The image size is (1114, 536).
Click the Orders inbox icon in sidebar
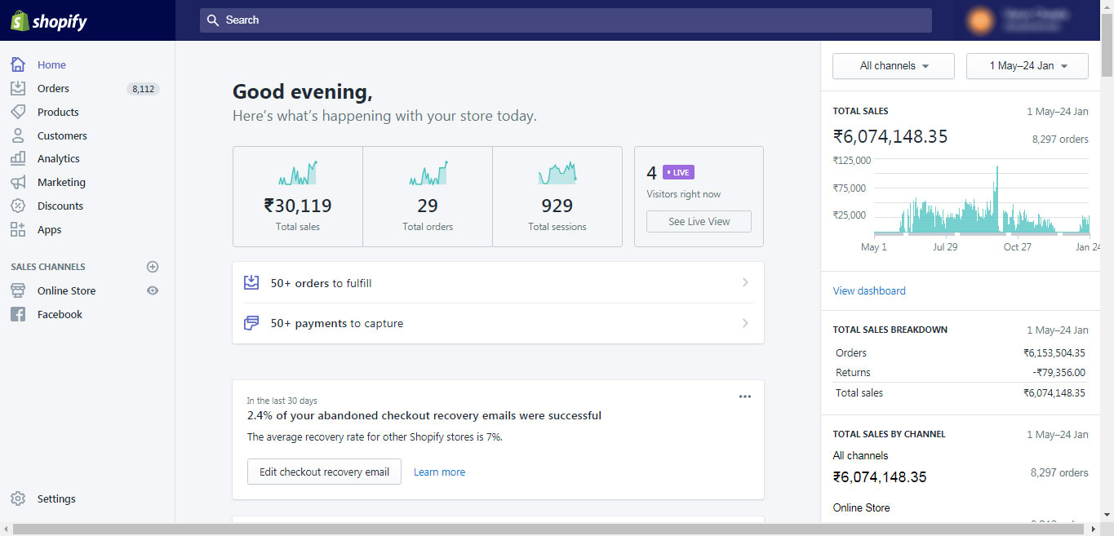click(x=18, y=88)
